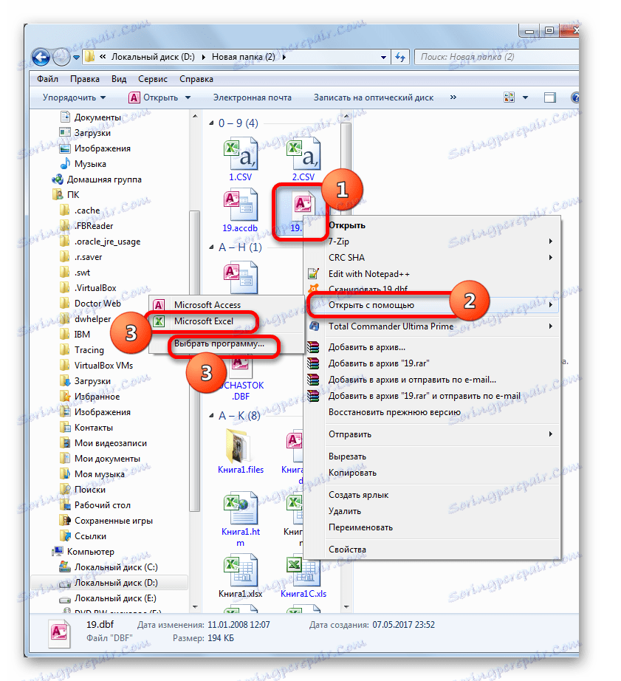Click the Компьютер icon in tree
Viewport: 621px width, 681px height.
click(58, 552)
